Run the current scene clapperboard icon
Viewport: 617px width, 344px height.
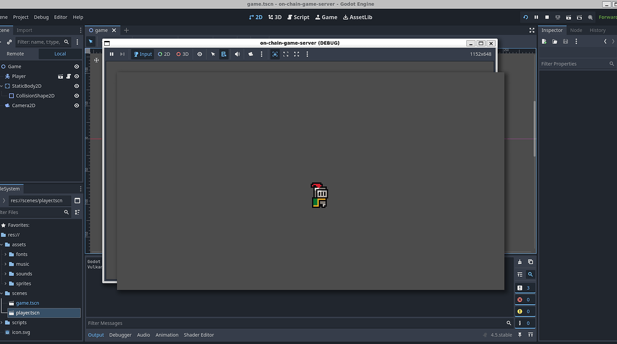(569, 17)
